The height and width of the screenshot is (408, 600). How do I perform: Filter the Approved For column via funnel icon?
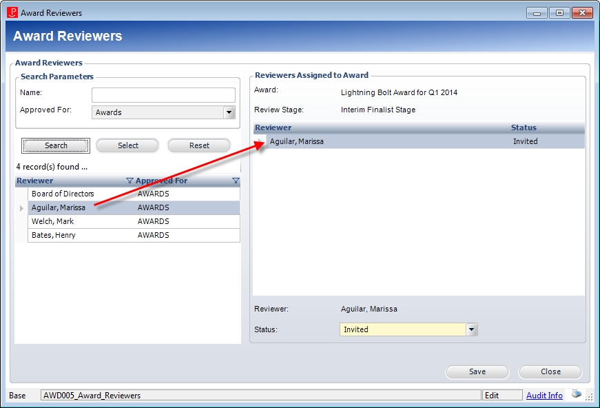tap(236, 181)
